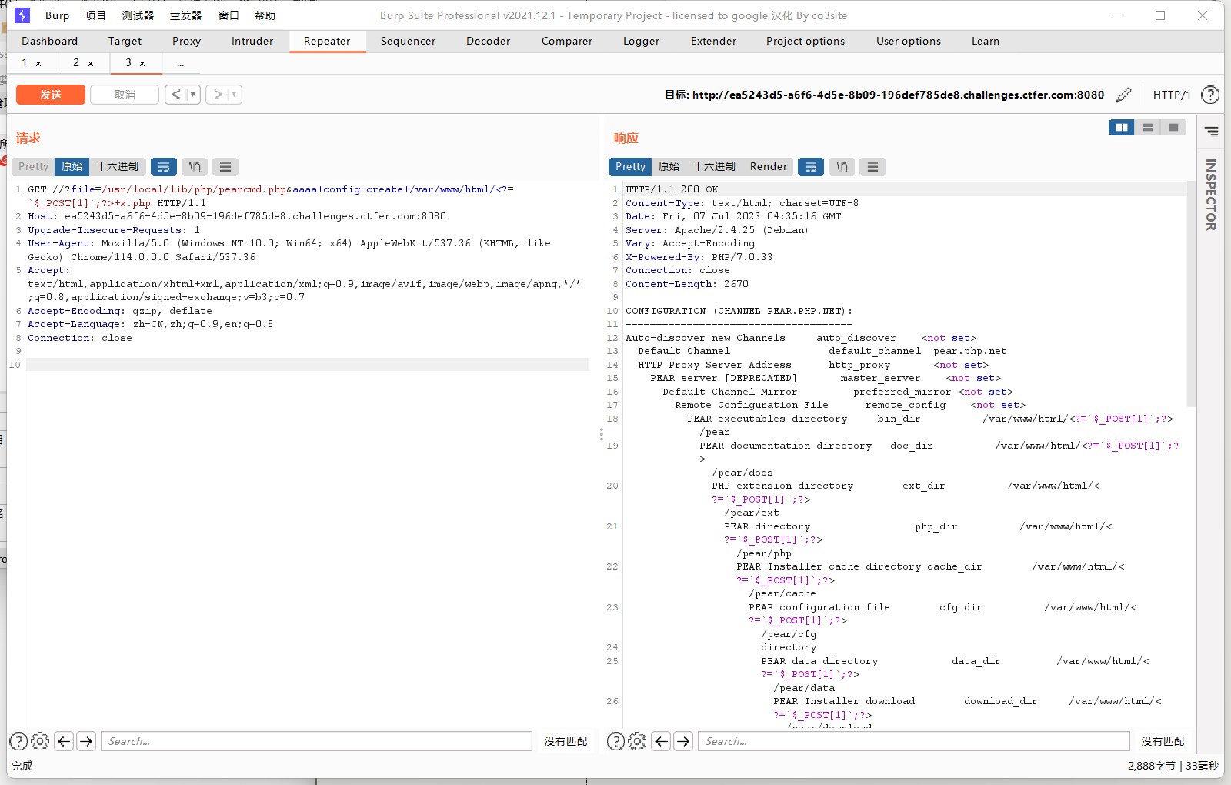Toggle response word wrap icon
This screenshot has height=785, width=1231.
pyautogui.click(x=811, y=167)
